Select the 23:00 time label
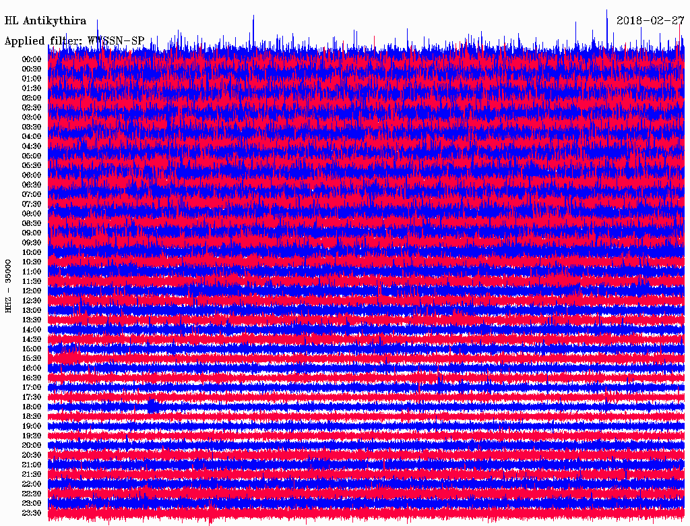Screen dimensions: 690x526 (32, 503)
